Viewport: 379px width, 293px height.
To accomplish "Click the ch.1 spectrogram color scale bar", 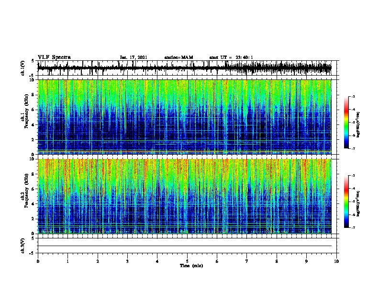I will point(346,123).
